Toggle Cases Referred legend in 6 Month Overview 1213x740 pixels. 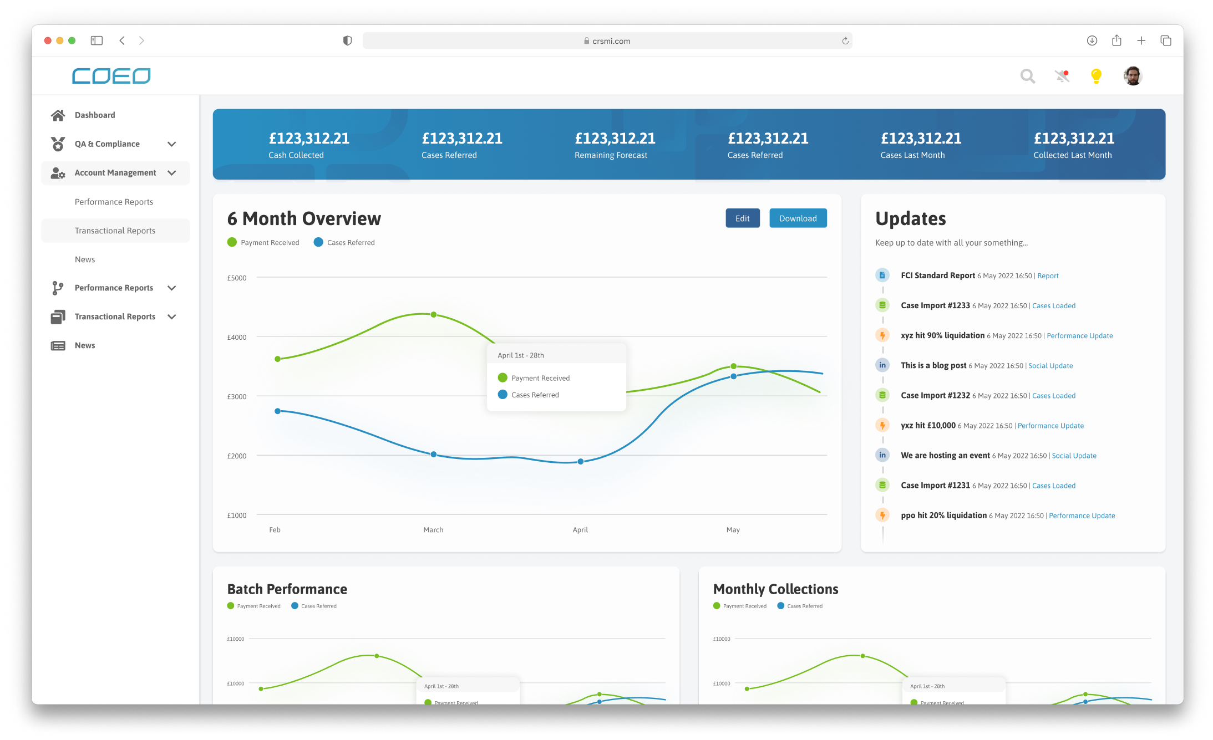(x=344, y=242)
